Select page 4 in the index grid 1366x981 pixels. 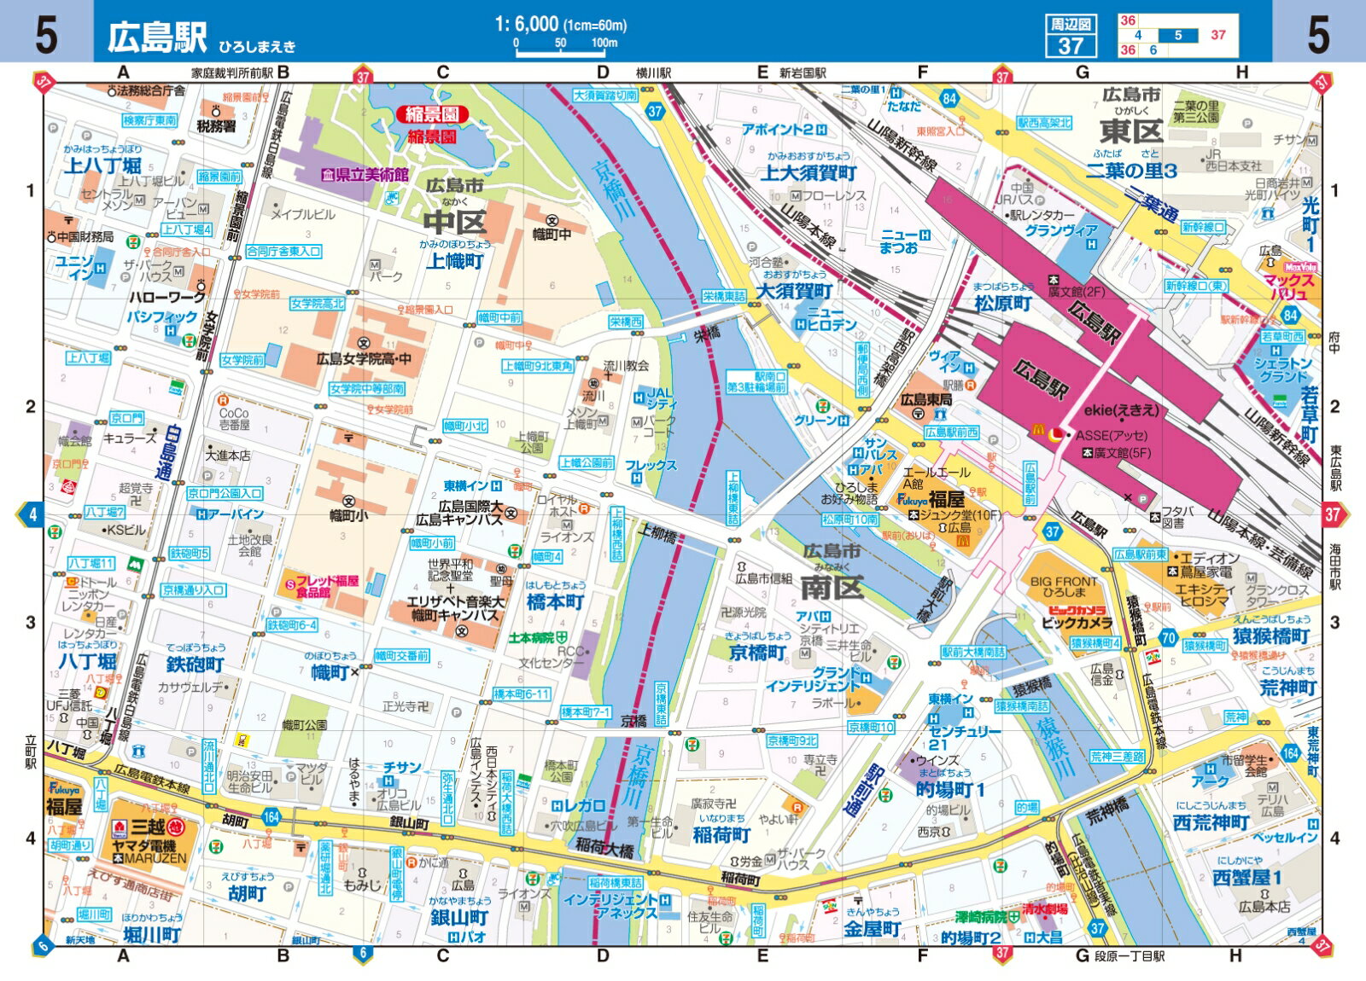[x=1138, y=35]
